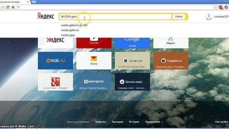Click the red Opera-style extension icon
The height and width of the screenshot is (129, 229).
[x=226, y=7]
